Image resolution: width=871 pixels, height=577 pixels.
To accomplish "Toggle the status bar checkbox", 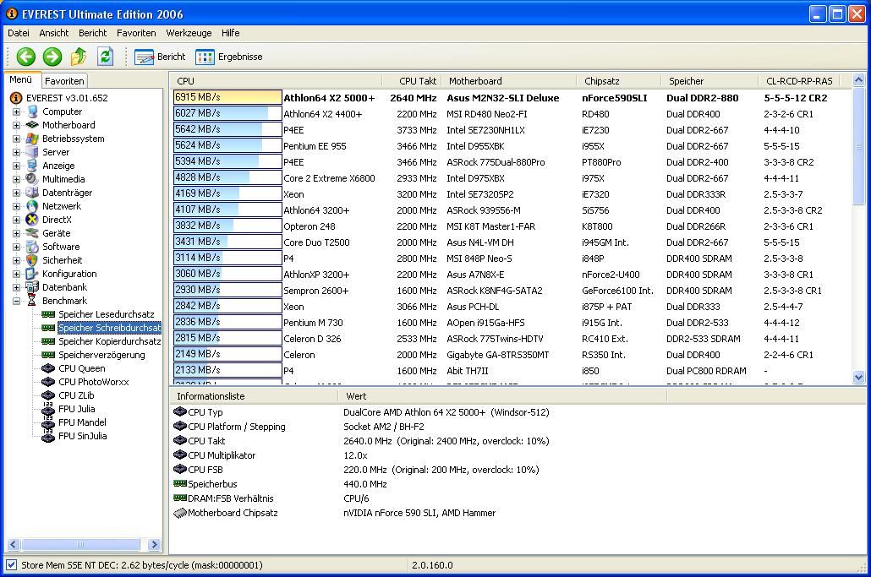I will coord(11,565).
